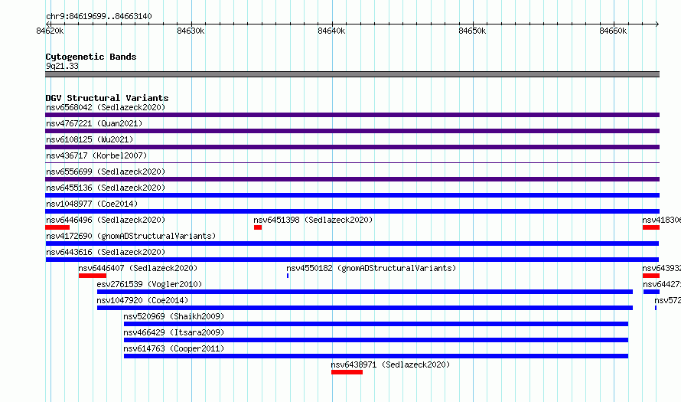The width and height of the screenshot is (681, 402).
Task: Select nsv6455136 (Sedlazeck2020) label
Action: coord(106,188)
